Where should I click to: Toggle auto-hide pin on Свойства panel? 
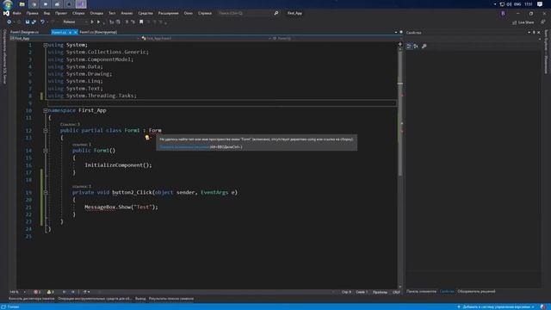[x=534, y=33]
